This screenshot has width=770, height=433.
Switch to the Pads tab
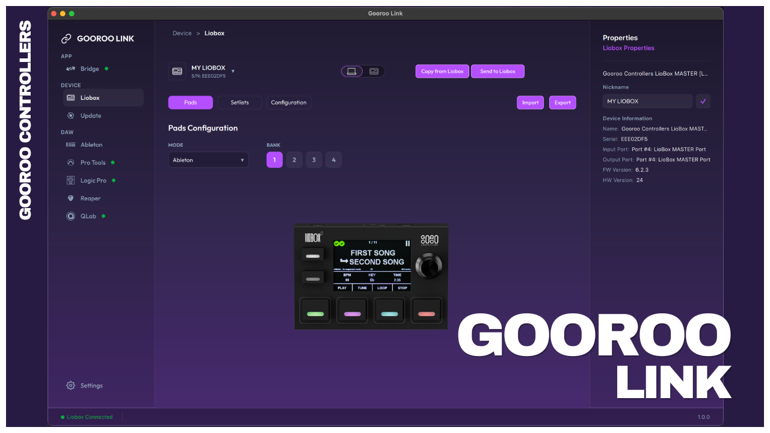[191, 103]
